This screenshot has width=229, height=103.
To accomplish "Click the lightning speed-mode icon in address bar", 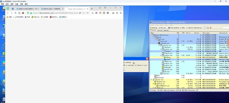I will (x=80, y=13).
